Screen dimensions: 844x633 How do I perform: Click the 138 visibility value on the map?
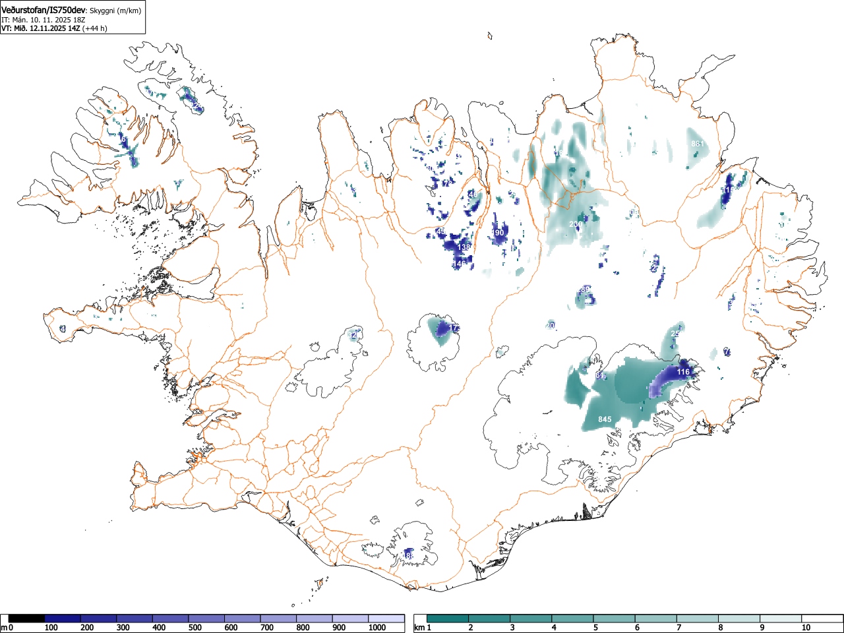point(464,247)
